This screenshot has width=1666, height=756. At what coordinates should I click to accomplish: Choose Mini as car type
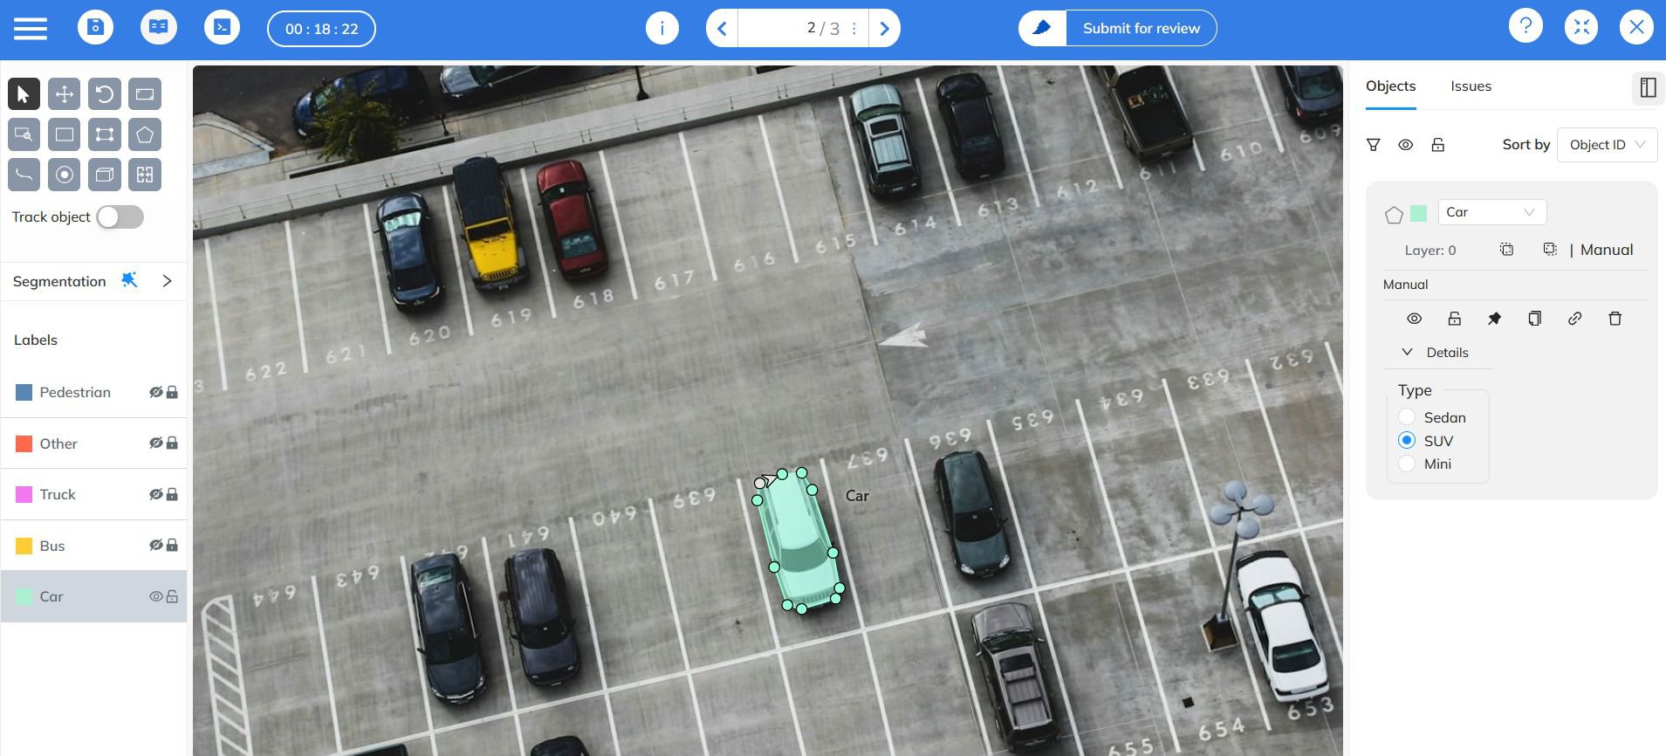[1407, 464]
